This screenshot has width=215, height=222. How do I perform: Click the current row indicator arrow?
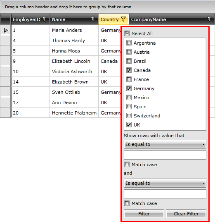coord(6,30)
